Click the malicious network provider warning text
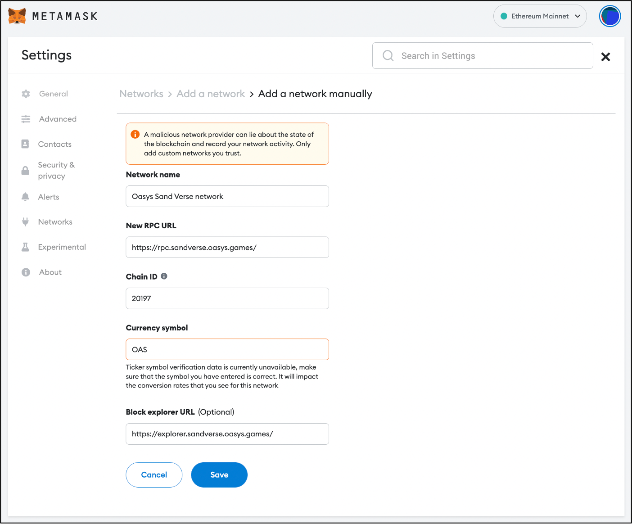 pos(229,144)
